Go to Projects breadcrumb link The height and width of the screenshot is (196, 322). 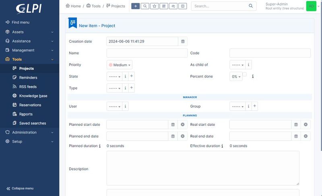coord(116,6)
